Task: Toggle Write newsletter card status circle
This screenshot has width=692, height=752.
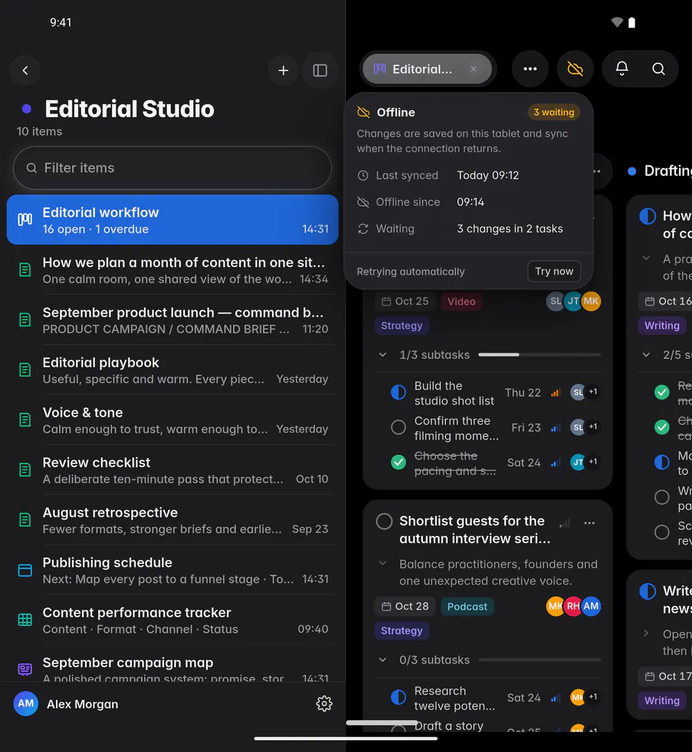Action: [648, 591]
